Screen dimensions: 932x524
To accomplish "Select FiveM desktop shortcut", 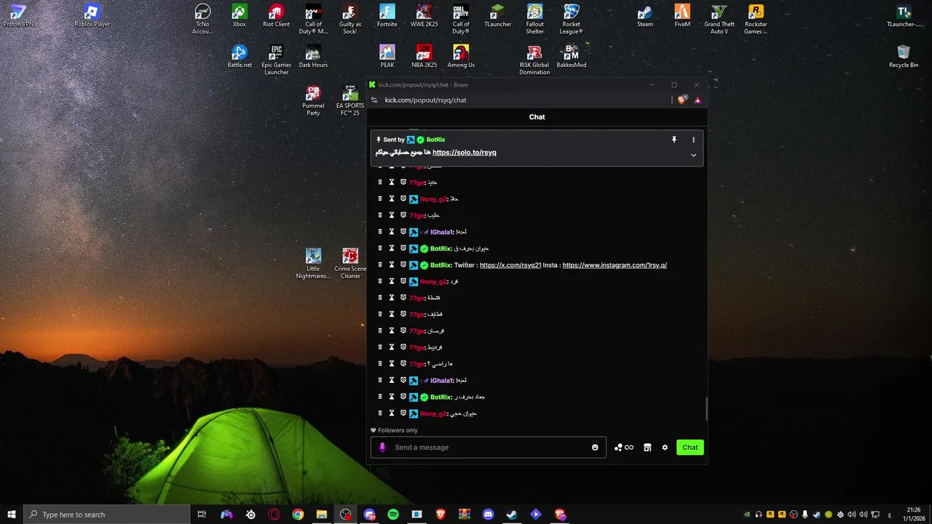I will point(682,16).
